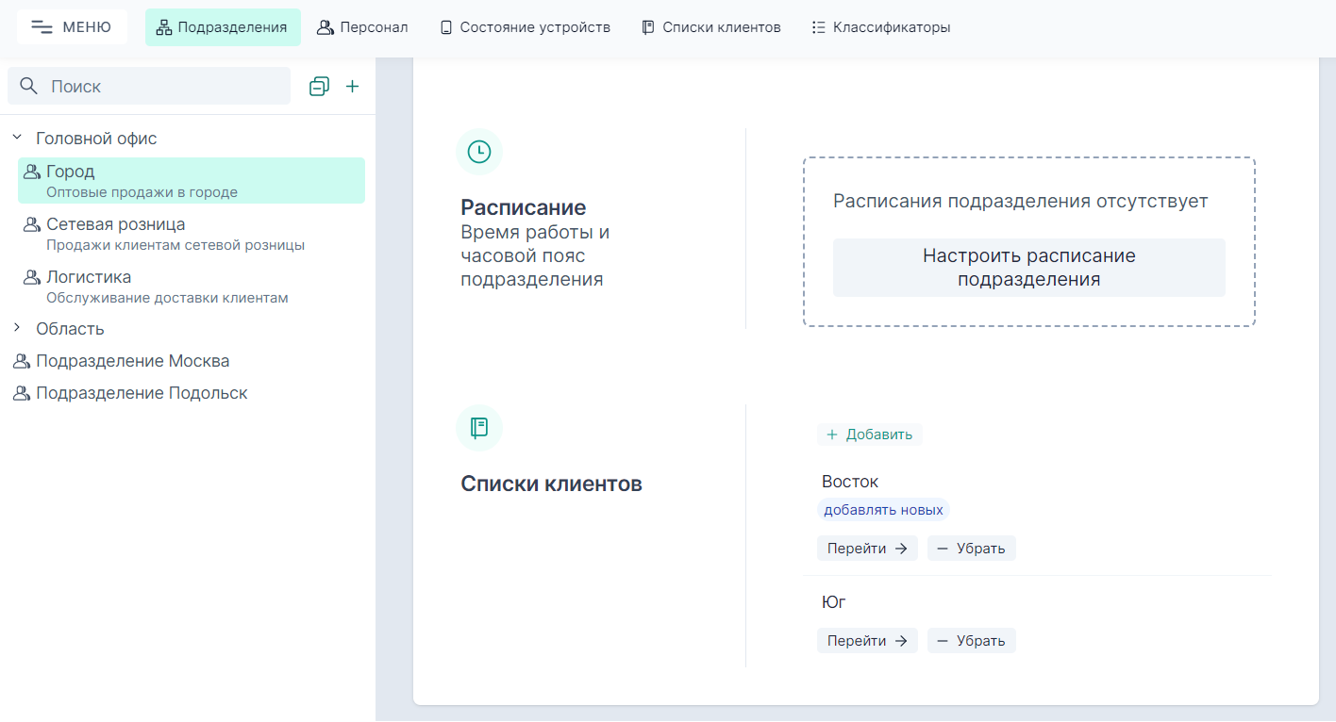
Task: Toggle the добавлять новых tag for Восток
Action: pos(883,509)
